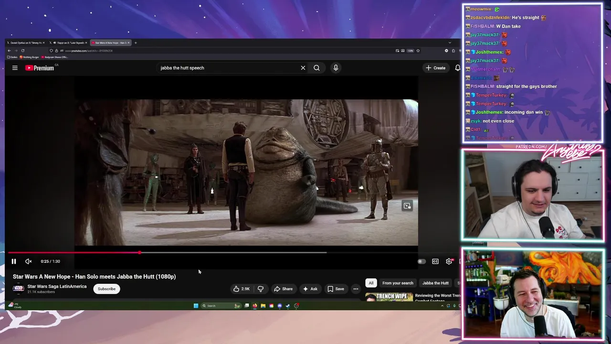Clear the search query with the X
The width and height of the screenshot is (611, 344).
tap(303, 68)
